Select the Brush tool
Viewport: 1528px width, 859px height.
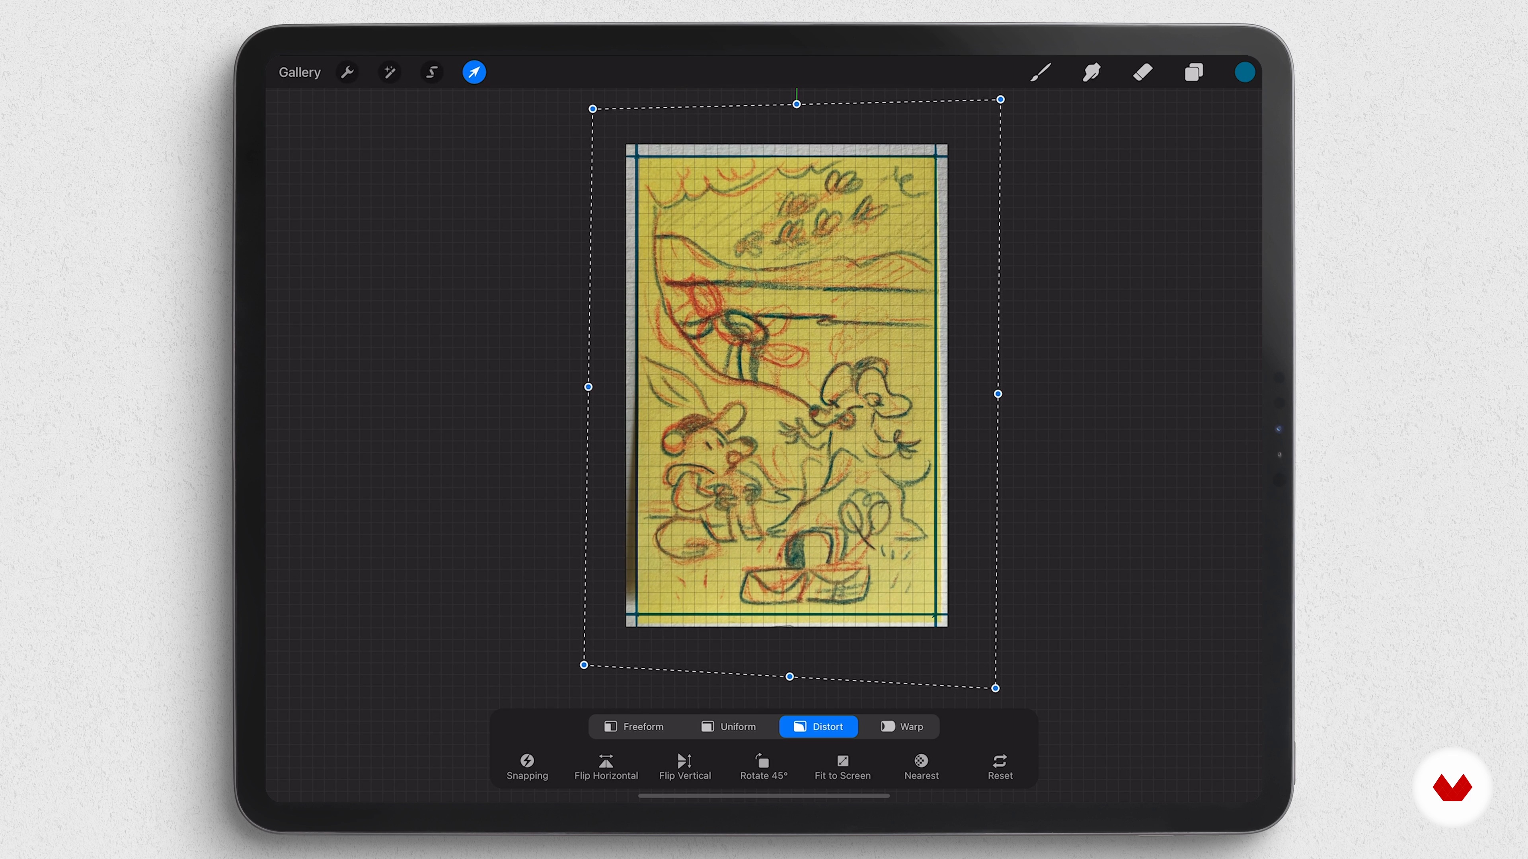1041,72
